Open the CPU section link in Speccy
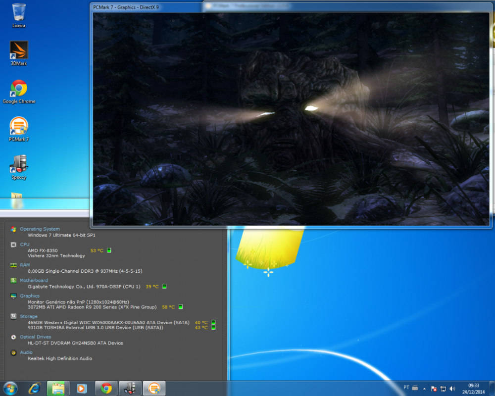Viewport: 495px width, 396px height. tap(24, 245)
